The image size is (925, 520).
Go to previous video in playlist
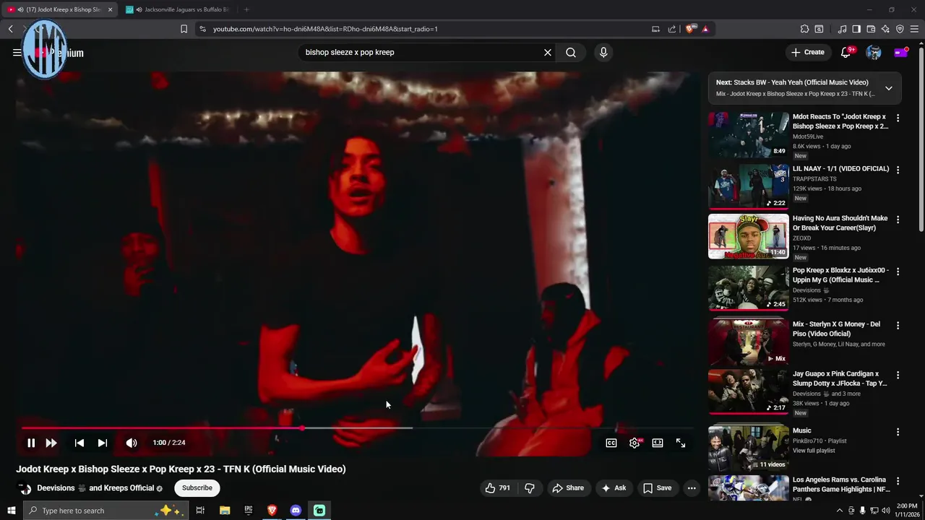click(x=79, y=443)
